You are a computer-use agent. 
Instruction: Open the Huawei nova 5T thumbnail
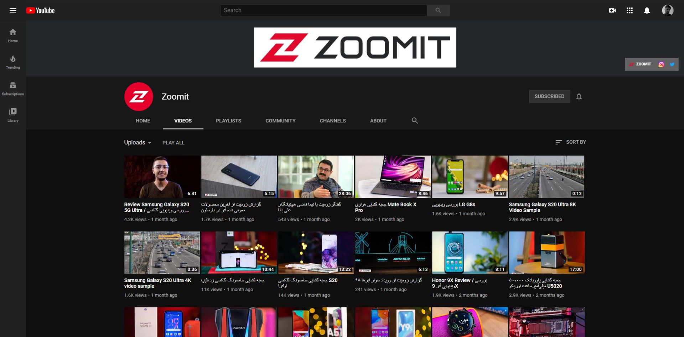pyautogui.click(x=162, y=322)
